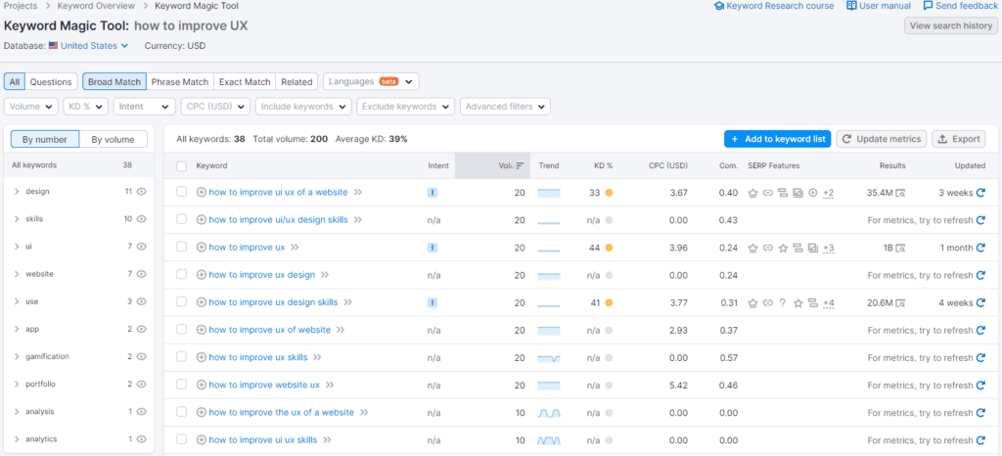Add 'how to improve ui ux skills' with plus icon
1002x456 pixels.
202,440
